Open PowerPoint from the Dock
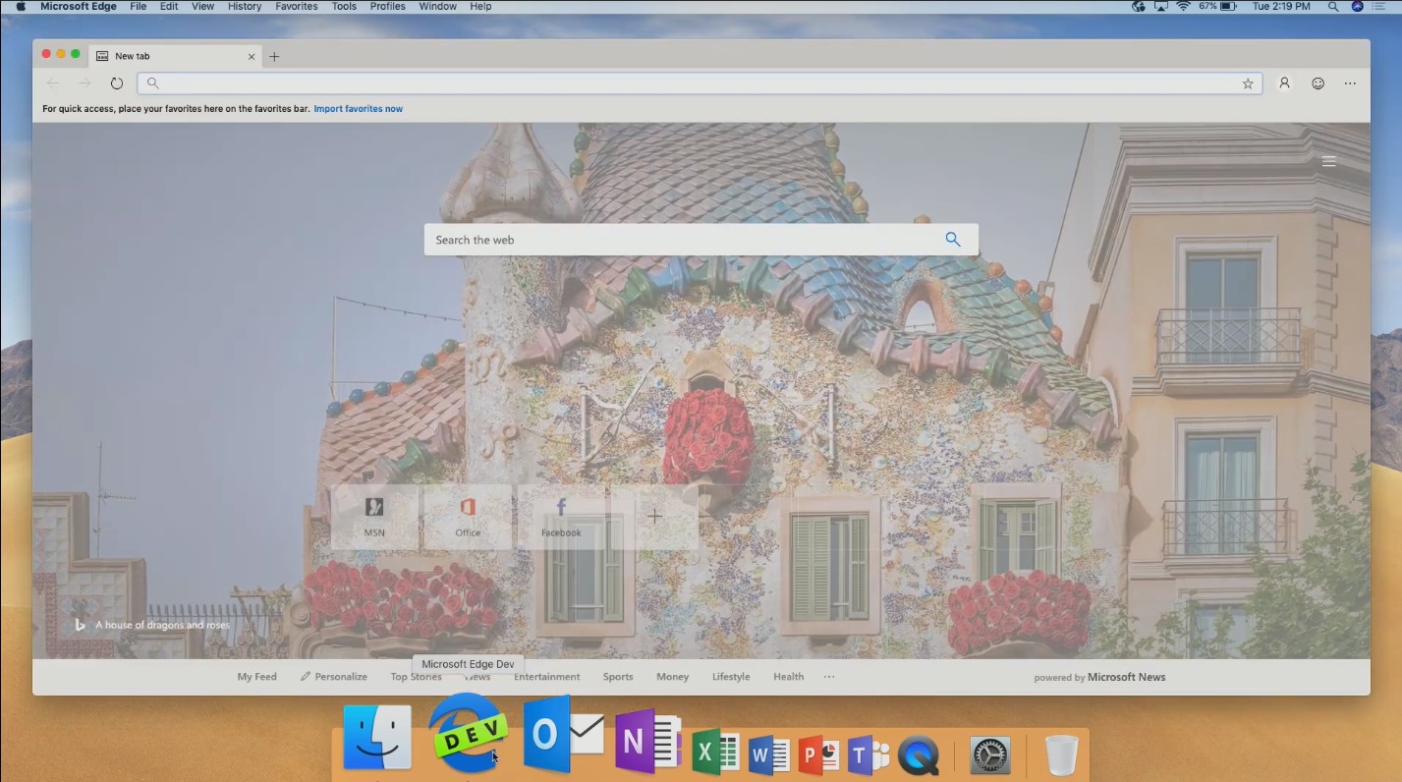 point(819,754)
